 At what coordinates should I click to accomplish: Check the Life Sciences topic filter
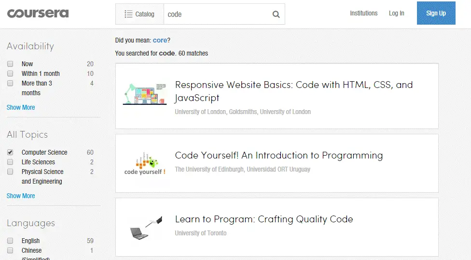10,162
